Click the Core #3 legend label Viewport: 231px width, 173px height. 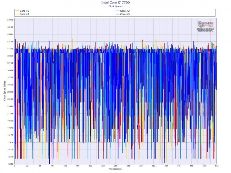(x=125, y=14)
